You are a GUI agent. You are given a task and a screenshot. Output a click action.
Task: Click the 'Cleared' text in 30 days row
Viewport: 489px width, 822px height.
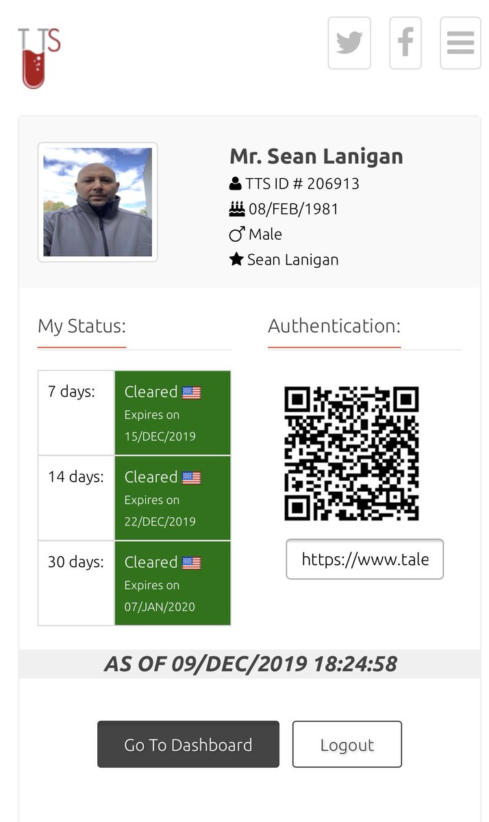151,562
